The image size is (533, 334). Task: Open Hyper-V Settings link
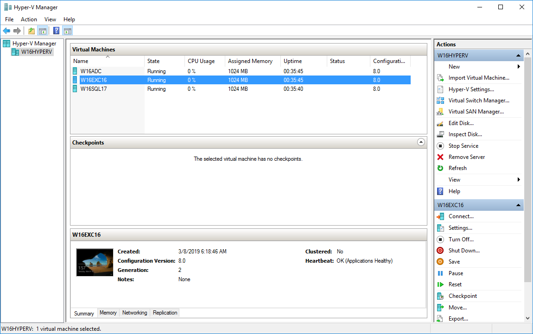(x=471, y=89)
